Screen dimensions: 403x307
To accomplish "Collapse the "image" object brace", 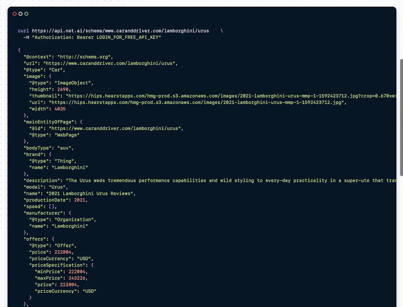I will [50, 76].
